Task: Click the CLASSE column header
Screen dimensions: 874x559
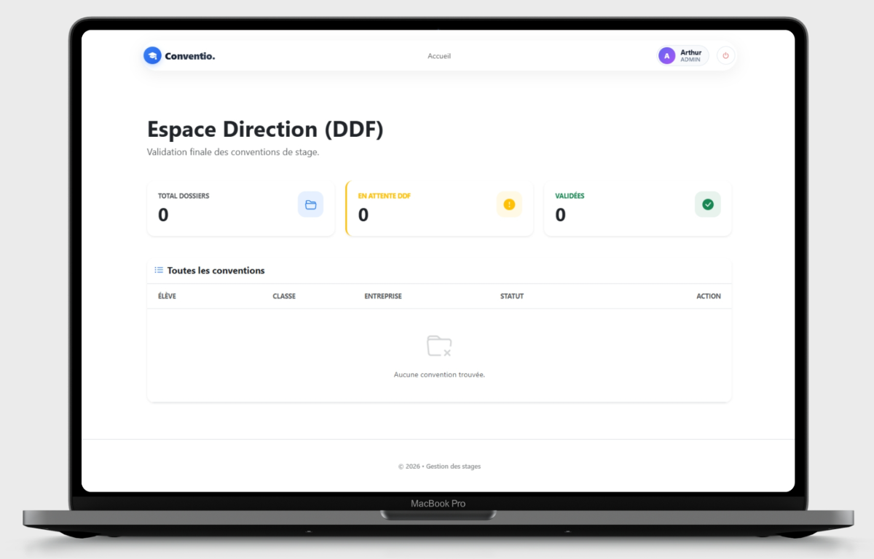Action: coord(284,296)
